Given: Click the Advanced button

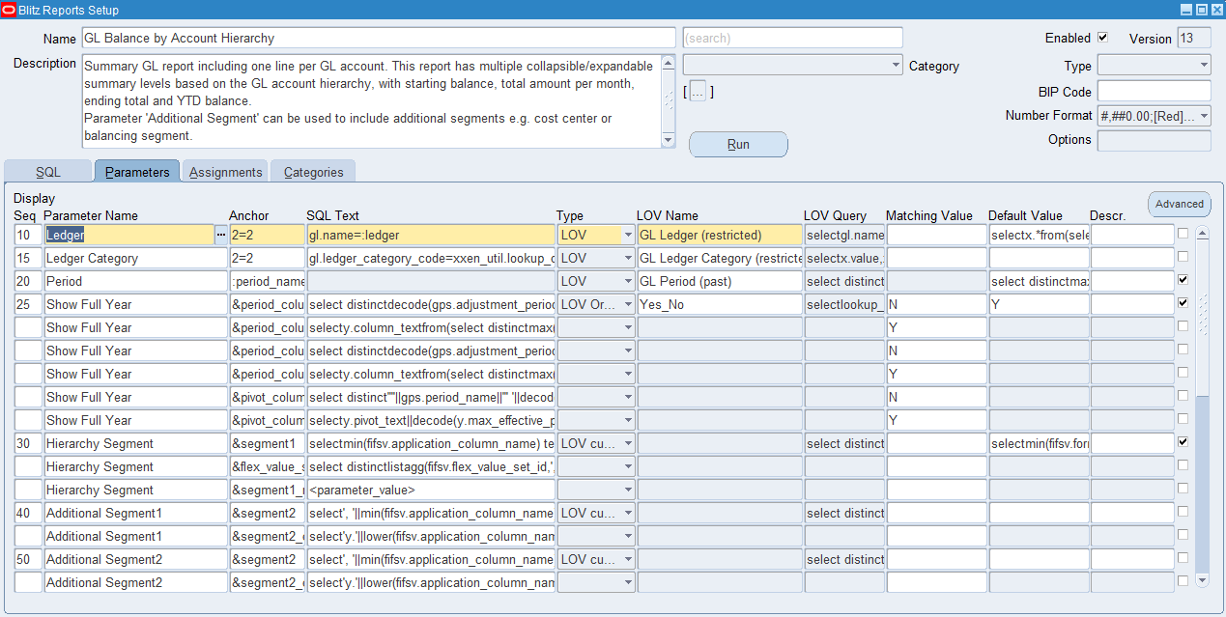Looking at the screenshot, I should click(1180, 204).
